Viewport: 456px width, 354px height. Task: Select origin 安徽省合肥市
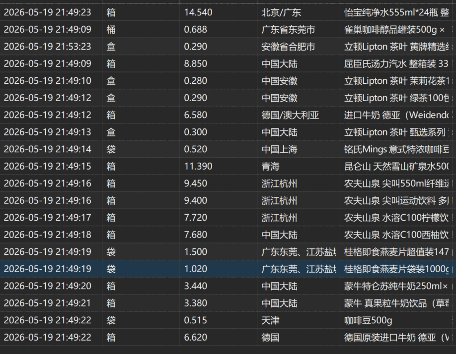(288, 47)
